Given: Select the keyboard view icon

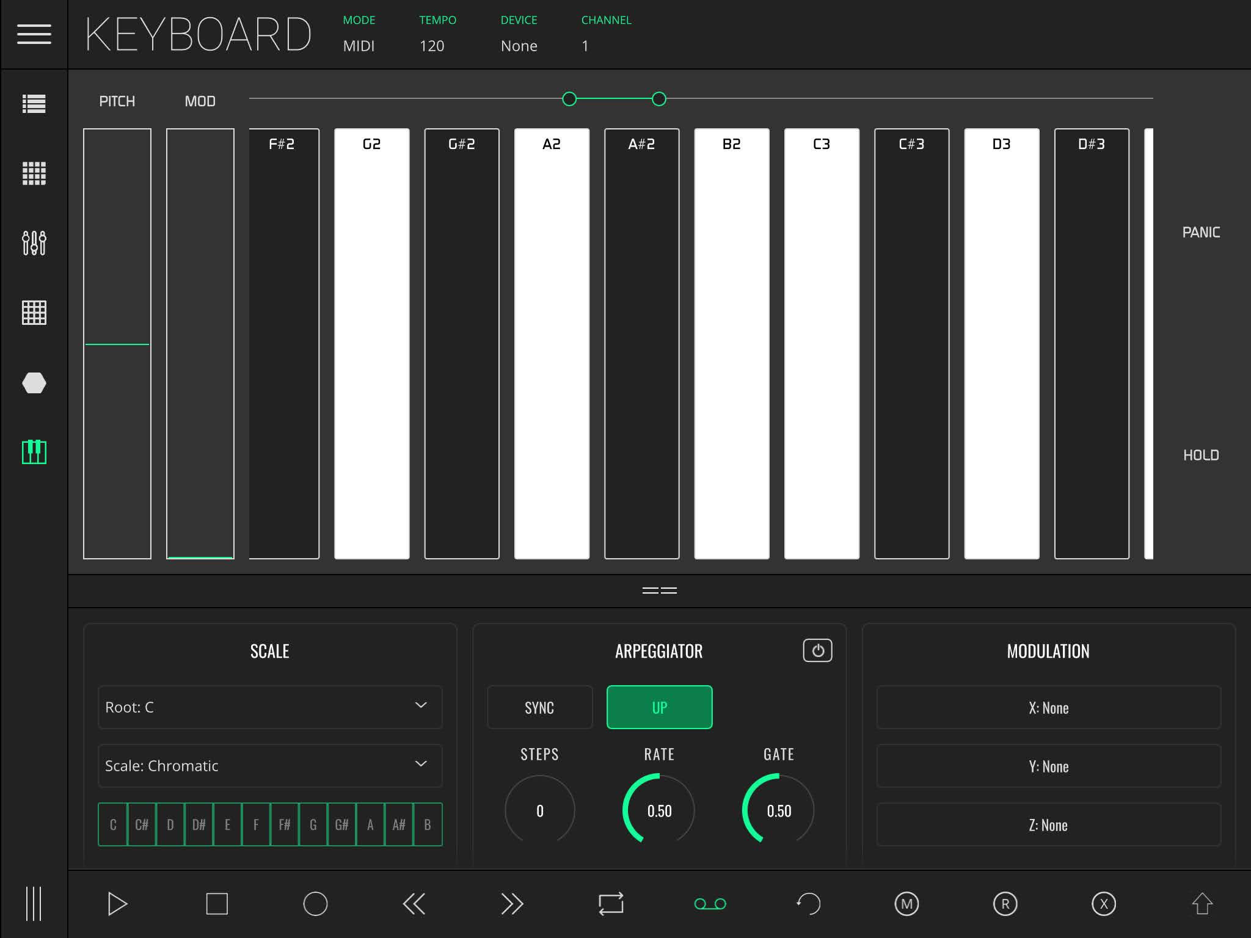Looking at the screenshot, I should coord(34,453).
